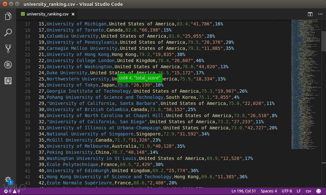Click the 75.6 score on Tokyo line
Image resolution: width=326 pixels, height=195 pixels.
point(123,85)
